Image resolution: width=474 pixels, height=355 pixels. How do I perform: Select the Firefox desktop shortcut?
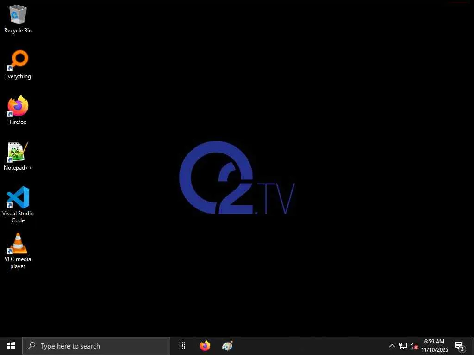point(18,110)
